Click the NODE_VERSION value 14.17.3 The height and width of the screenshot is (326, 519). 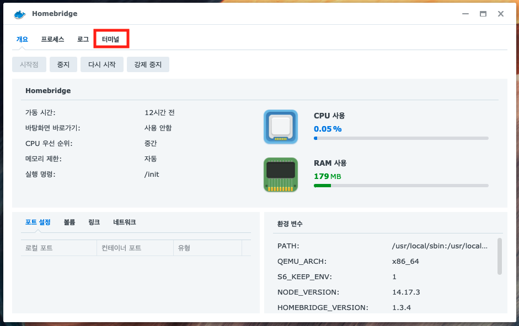point(406,292)
